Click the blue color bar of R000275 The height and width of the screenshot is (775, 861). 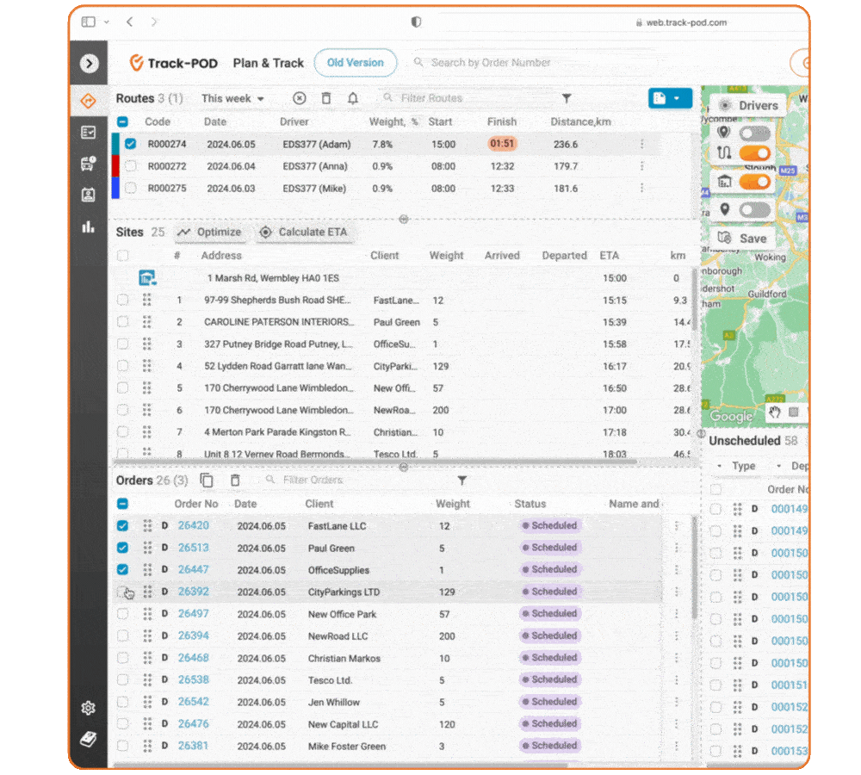pos(115,188)
